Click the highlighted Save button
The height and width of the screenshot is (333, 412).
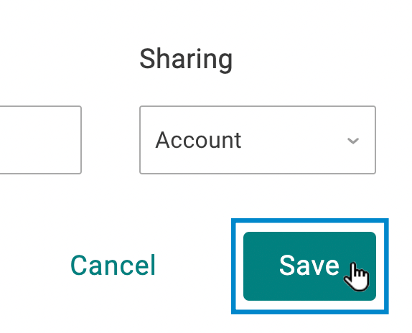[x=309, y=266]
